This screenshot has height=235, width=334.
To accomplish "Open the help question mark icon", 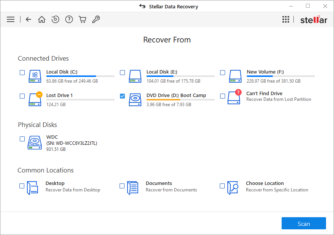I will point(69,19).
